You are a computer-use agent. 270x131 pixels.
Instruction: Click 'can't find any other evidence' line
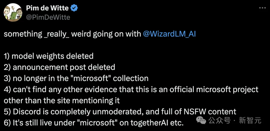[131, 89]
